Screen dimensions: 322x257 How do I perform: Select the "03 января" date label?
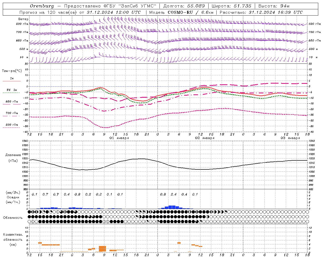290,138
